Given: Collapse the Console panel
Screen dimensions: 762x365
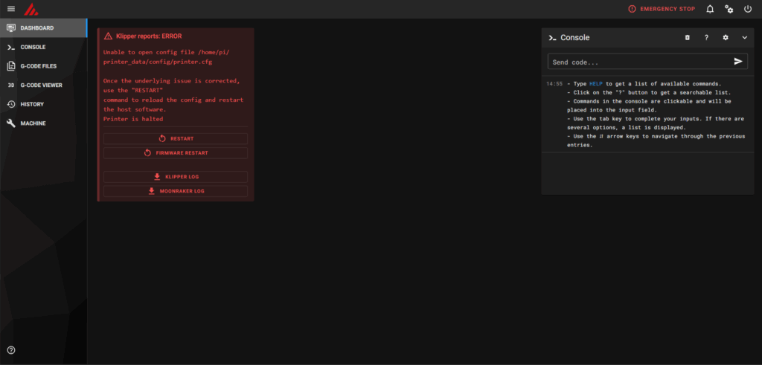Looking at the screenshot, I should pos(744,37).
